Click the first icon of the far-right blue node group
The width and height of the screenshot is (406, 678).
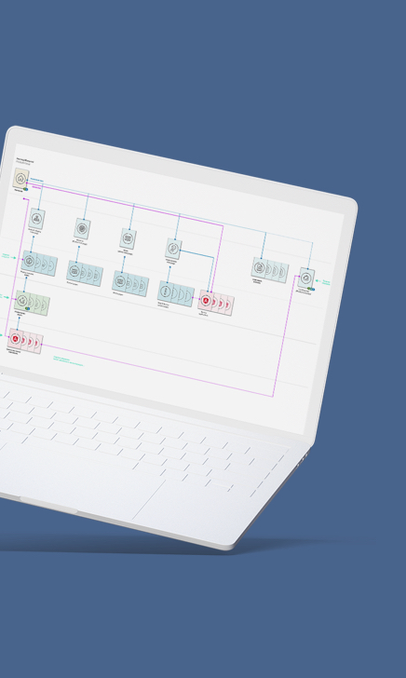[259, 267]
